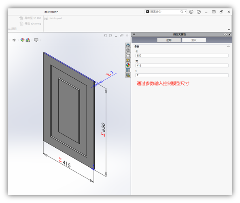Screen dimensions: 240x203
Task: Open the search command dropdown arrow
Action: tap(185, 12)
